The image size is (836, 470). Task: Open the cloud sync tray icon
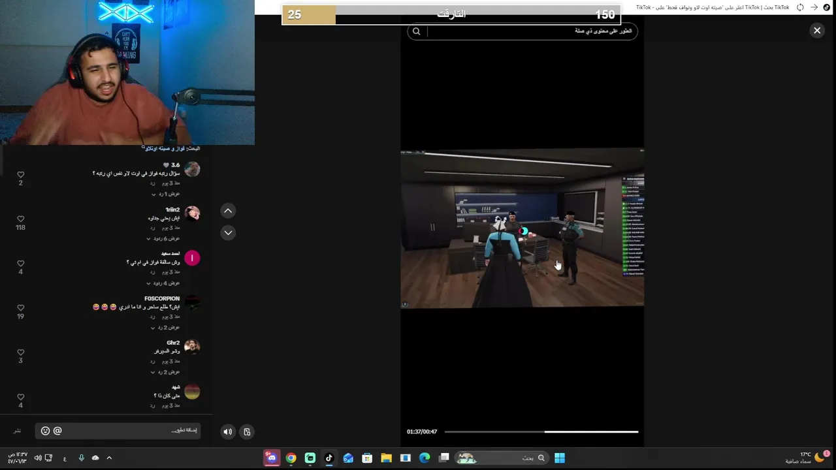(x=95, y=458)
